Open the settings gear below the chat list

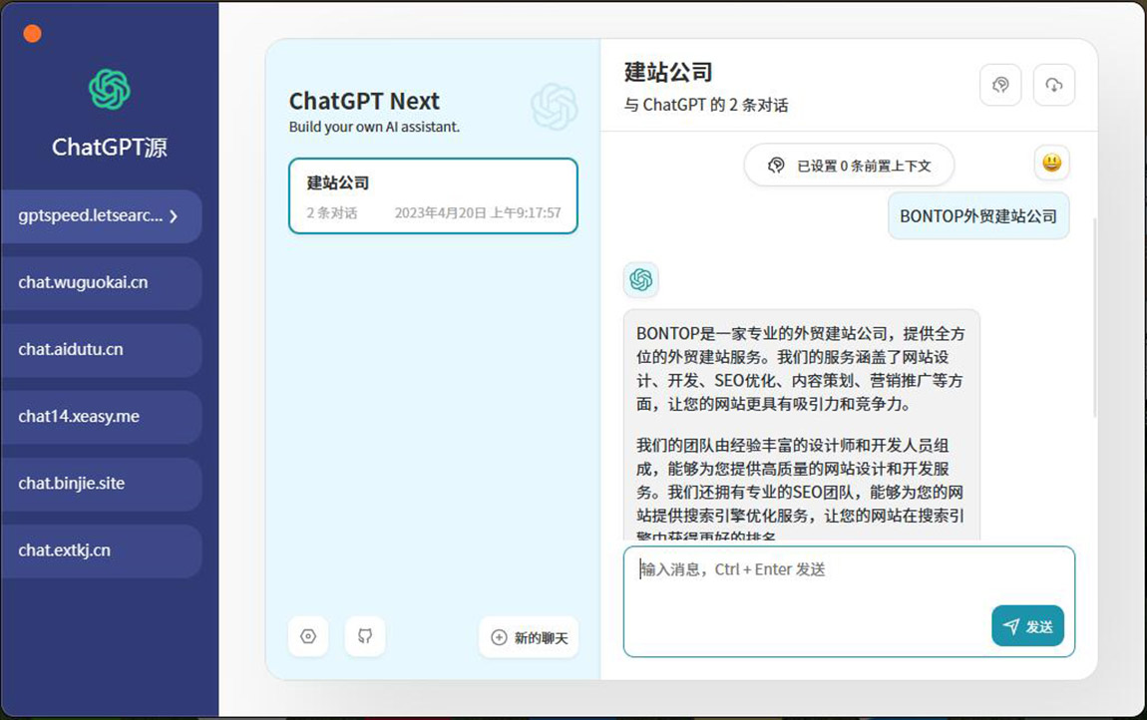pyautogui.click(x=308, y=636)
